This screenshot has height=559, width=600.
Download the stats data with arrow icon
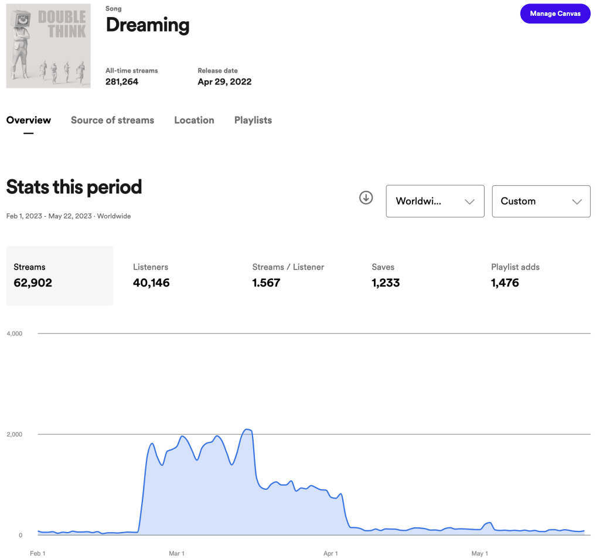tap(366, 198)
